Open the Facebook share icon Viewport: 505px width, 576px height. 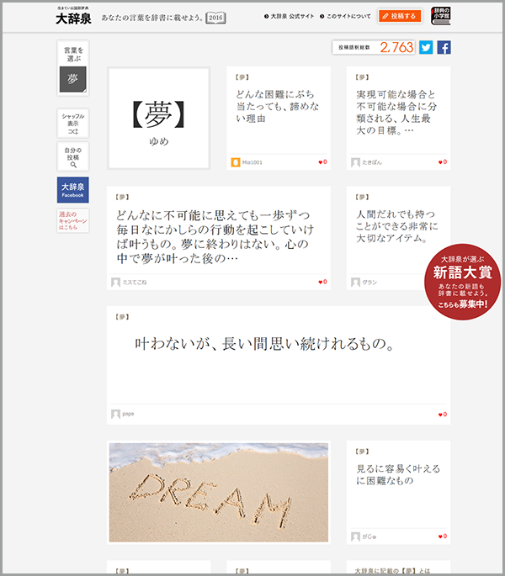444,47
